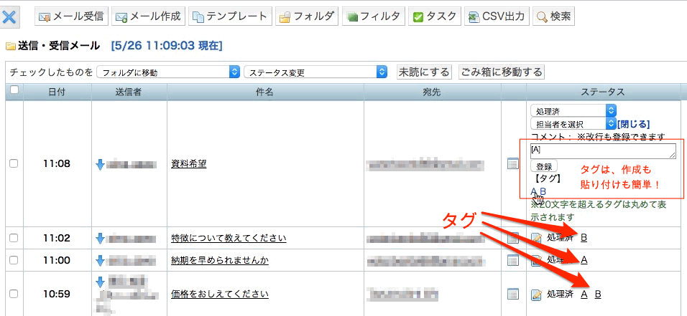Screen dimensions: 687x316
Task: Open the フィルタ toolbar button
Action: tap(373, 16)
